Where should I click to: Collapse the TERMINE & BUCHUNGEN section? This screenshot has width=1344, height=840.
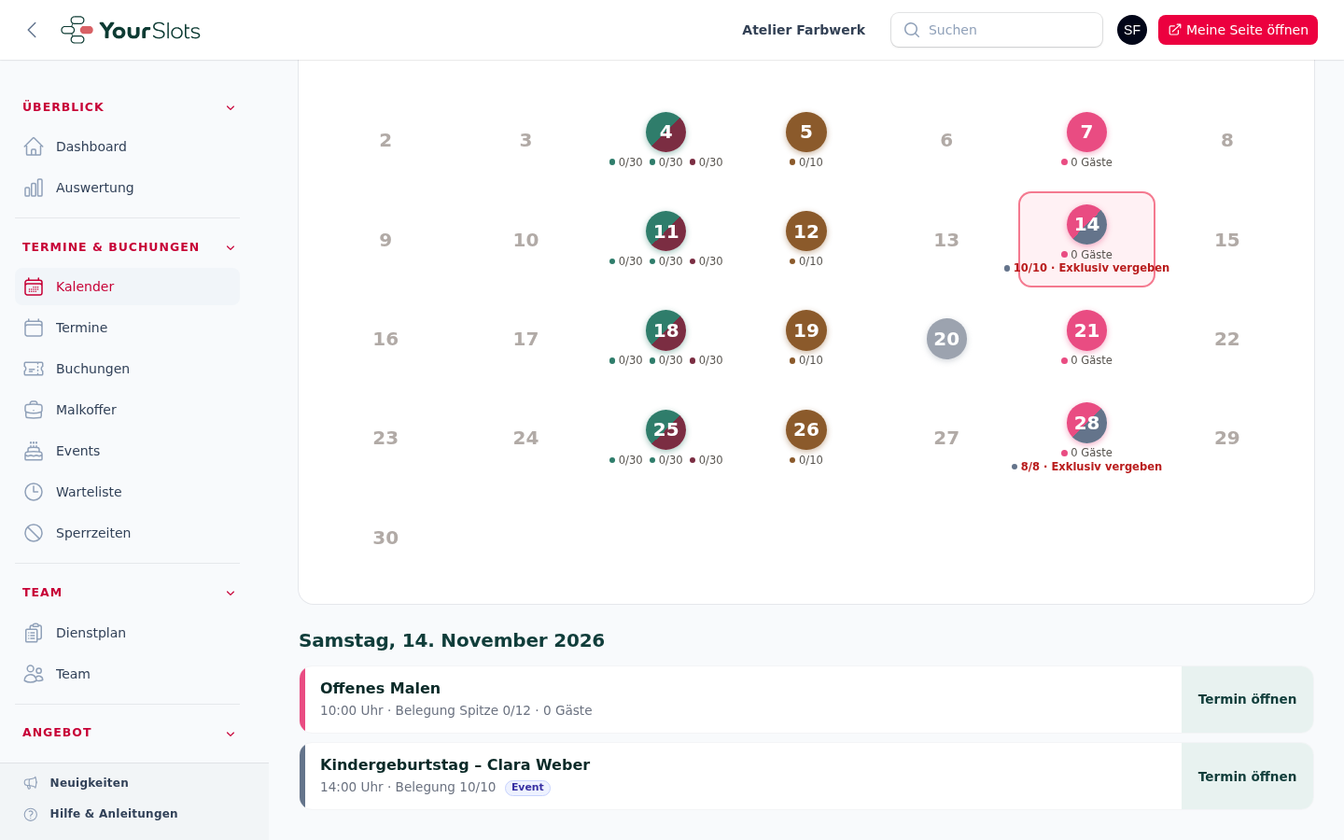point(231,247)
